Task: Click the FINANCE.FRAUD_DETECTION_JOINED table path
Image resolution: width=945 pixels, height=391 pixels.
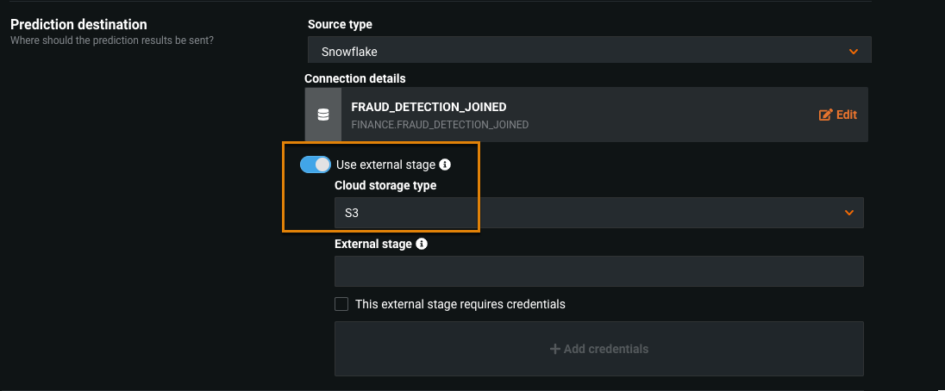Action: coord(440,125)
